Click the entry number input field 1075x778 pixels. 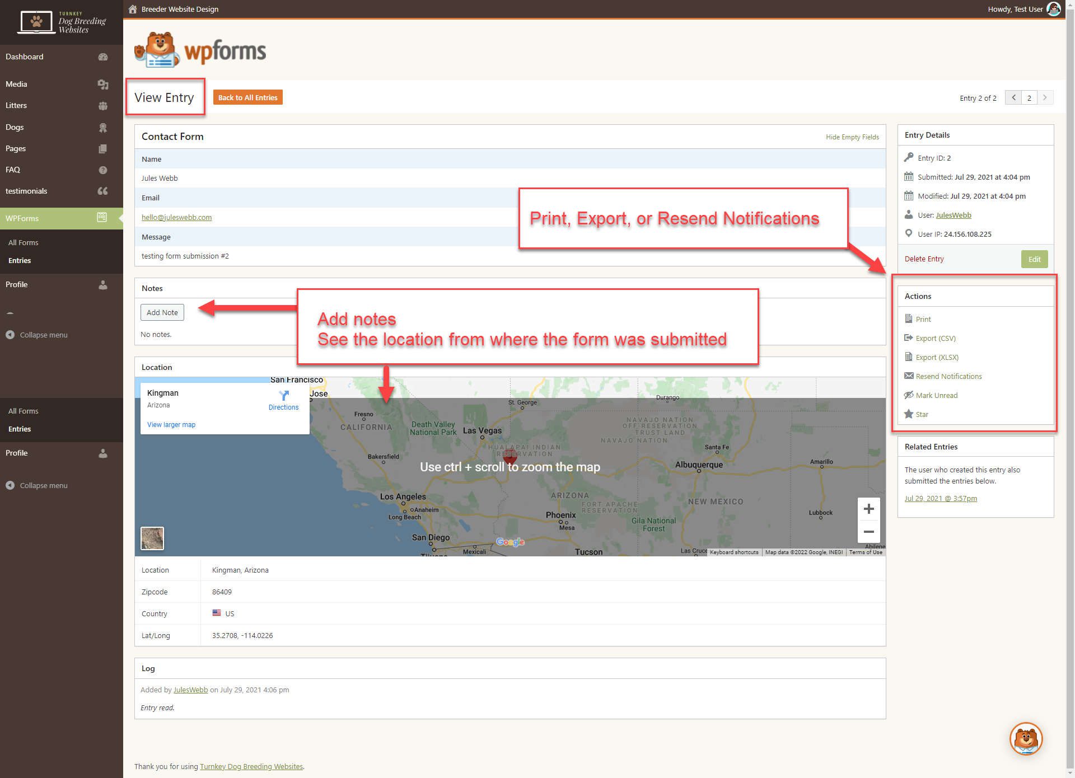(1029, 97)
